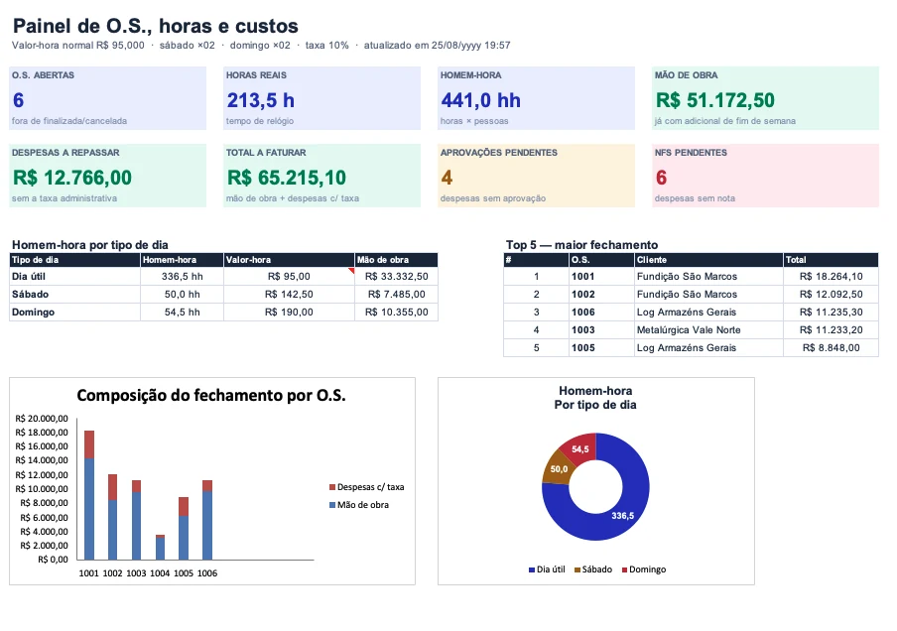The image size is (897, 631).
Task: Click the "R$ 10.355,00" cell
Action: 397,313
